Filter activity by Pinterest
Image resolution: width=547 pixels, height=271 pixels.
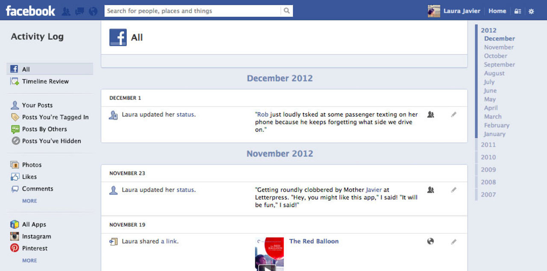click(x=35, y=248)
